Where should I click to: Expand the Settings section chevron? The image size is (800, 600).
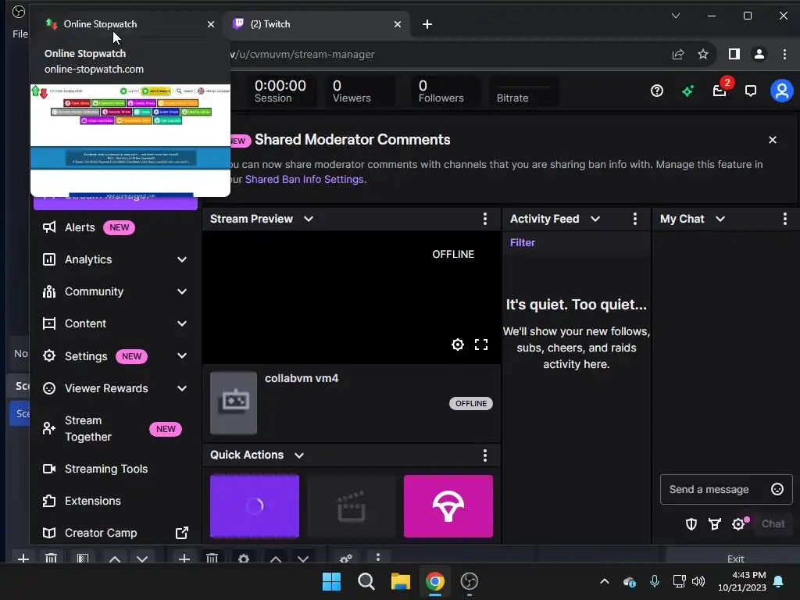coord(181,355)
